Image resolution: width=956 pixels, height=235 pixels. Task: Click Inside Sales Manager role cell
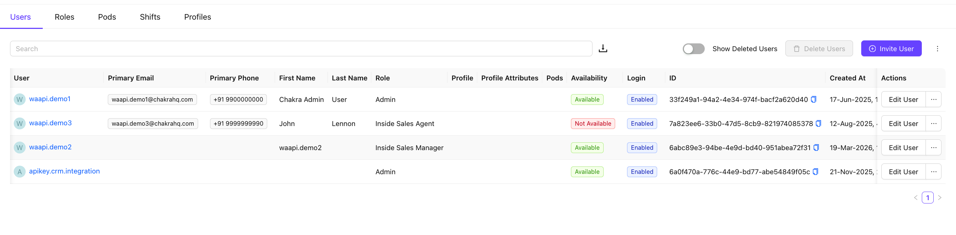point(409,148)
